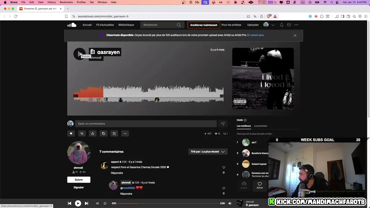Image resolution: width=370 pixels, height=208 pixels.
Task: Open the three-dots menu in SoundCloud header
Action: coord(296,25)
